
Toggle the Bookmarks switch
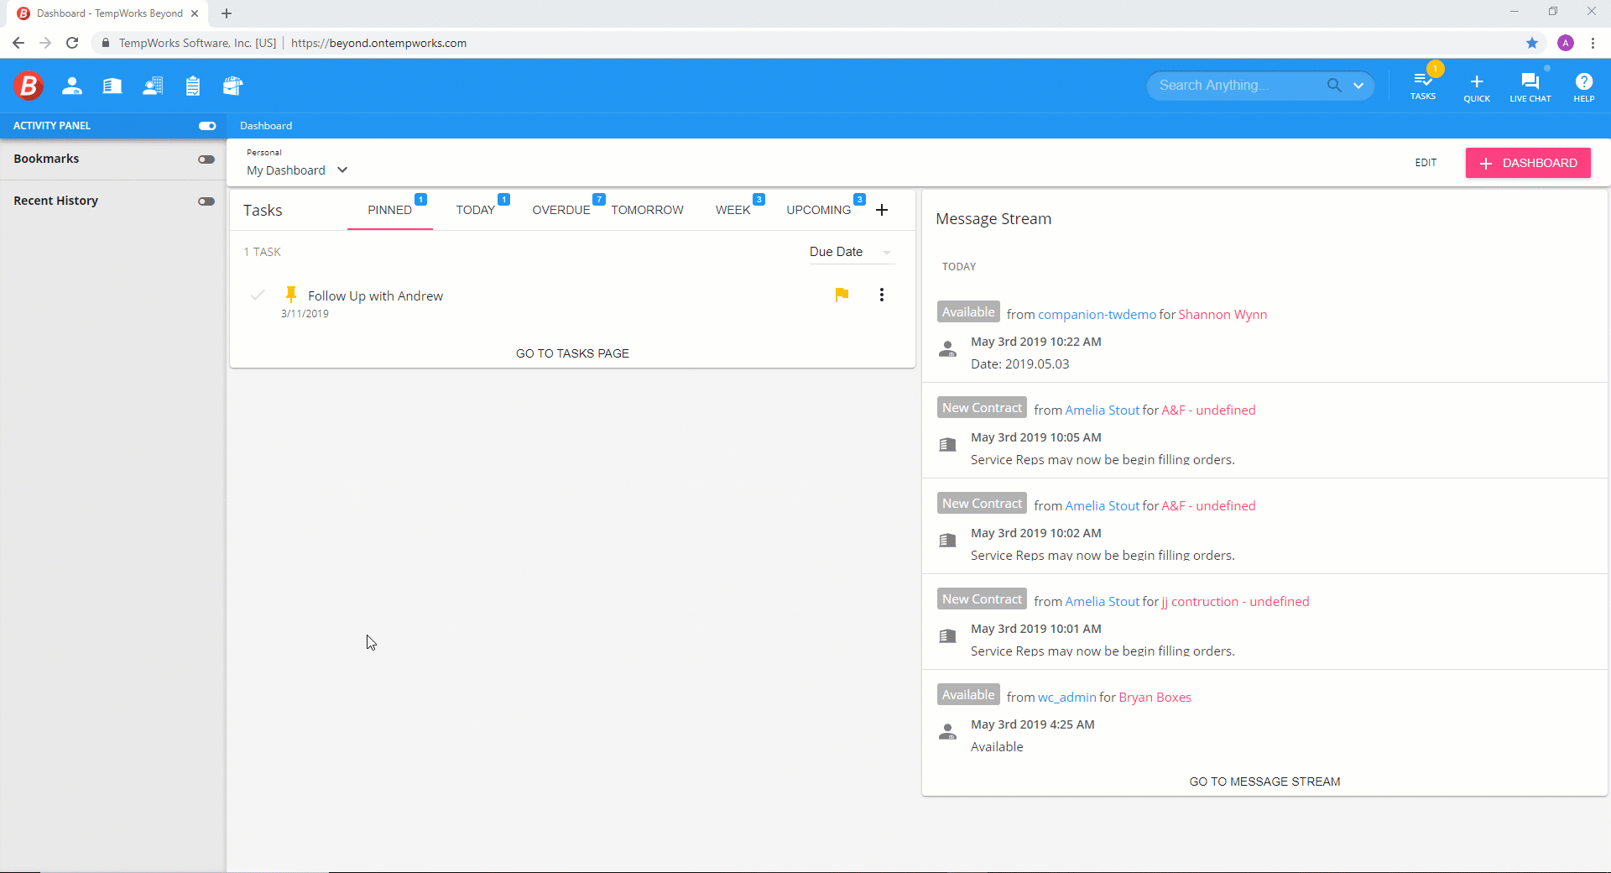pyautogui.click(x=206, y=159)
